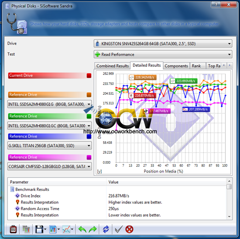Click the checkmark OK icon
The image size is (240, 239).
point(119,229)
